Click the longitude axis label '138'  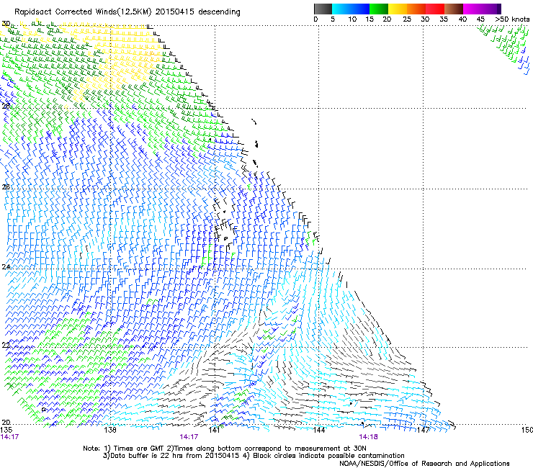pyautogui.click(x=110, y=430)
